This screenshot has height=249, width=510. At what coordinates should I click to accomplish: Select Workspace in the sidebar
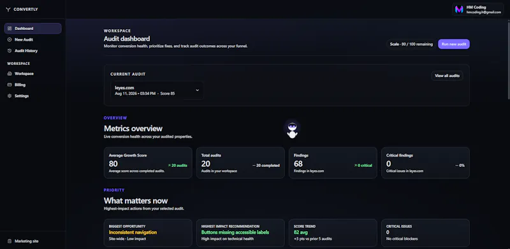[x=33, y=73]
